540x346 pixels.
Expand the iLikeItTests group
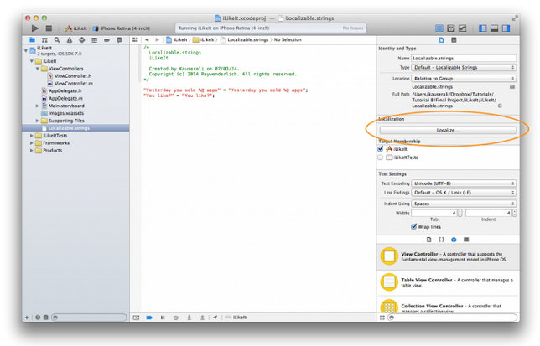pyautogui.click(x=32, y=136)
